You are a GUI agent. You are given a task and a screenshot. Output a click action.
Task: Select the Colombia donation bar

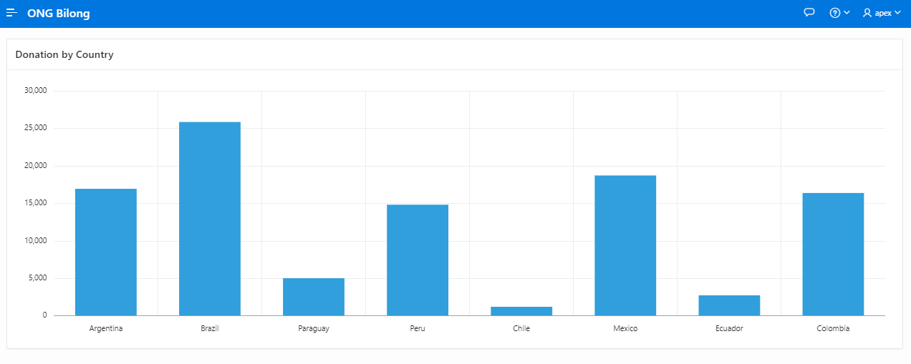pyautogui.click(x=833, y=255)
